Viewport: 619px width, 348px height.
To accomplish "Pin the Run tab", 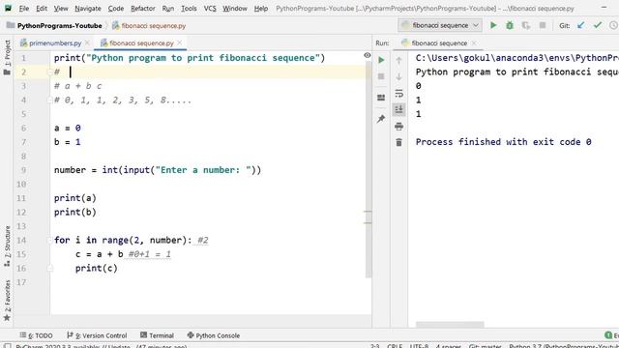I will click(381, 118).
